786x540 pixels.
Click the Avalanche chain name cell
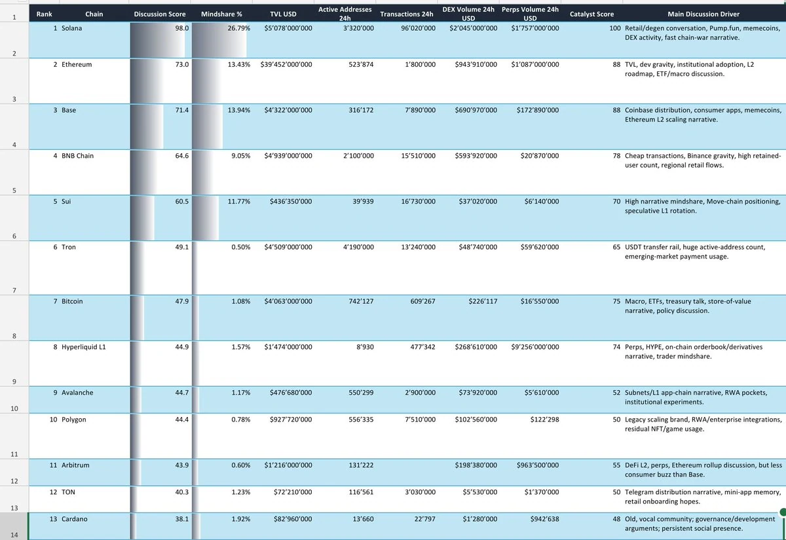coord(94,399)
